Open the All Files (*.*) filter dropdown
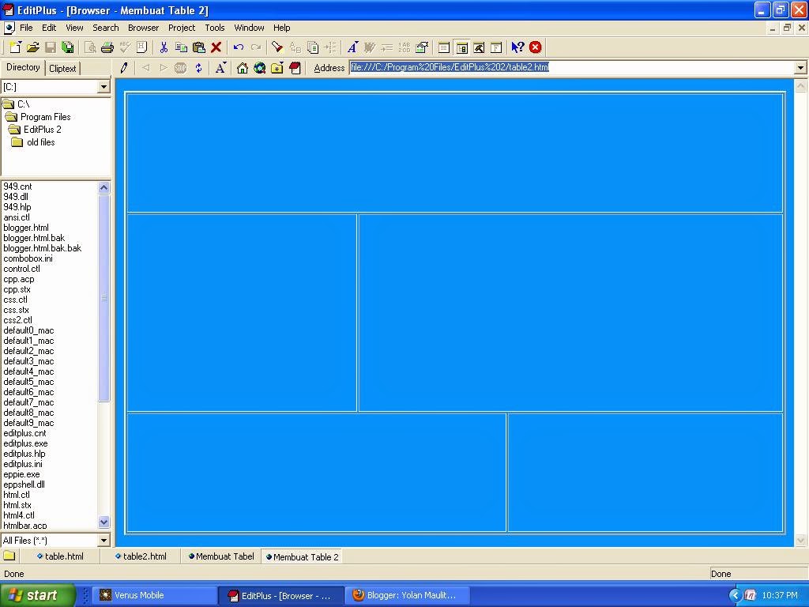 point(103,540)
